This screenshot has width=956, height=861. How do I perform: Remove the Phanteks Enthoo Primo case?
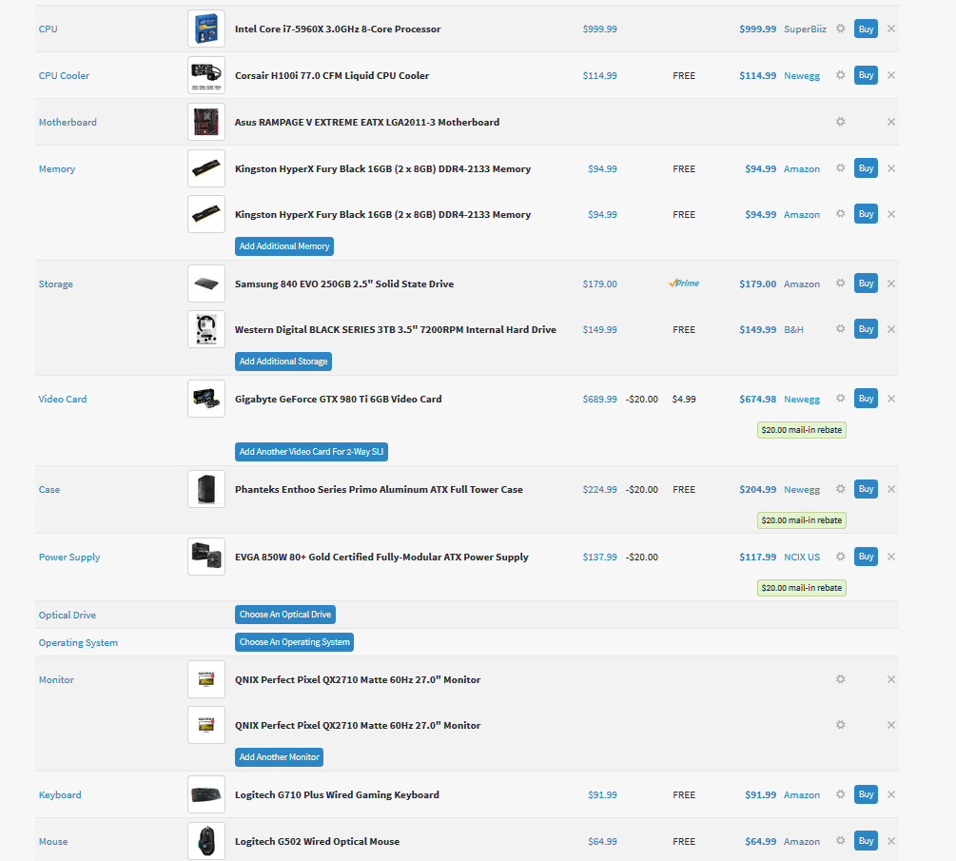click(x=890, y=488)
